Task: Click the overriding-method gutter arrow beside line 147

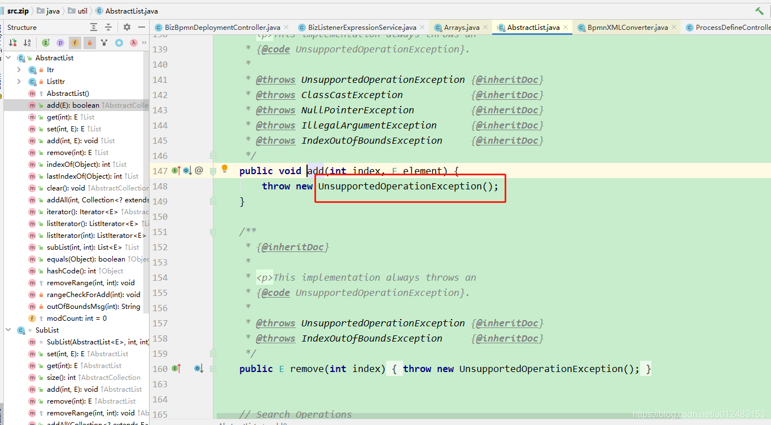Action: (177, 171)
